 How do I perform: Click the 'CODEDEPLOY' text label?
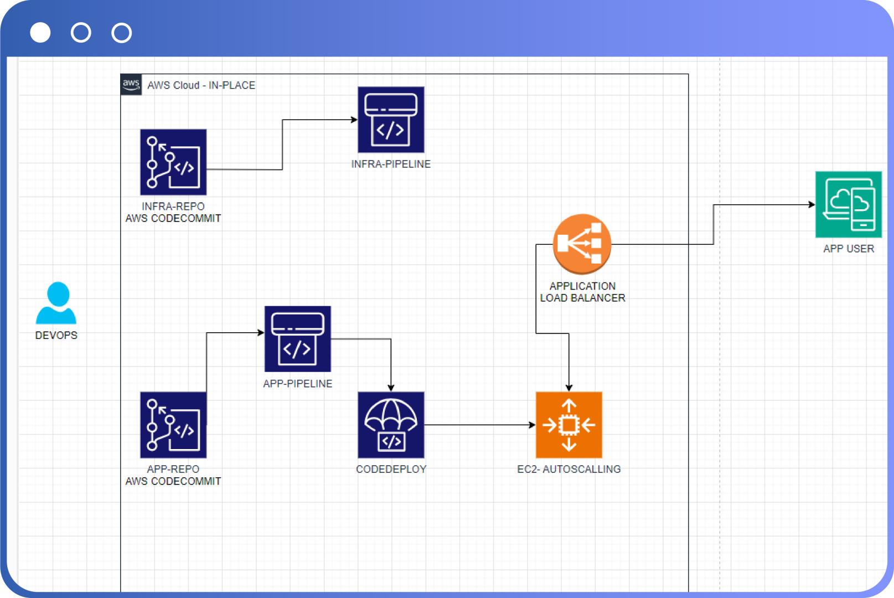click(x=391, y=469)
